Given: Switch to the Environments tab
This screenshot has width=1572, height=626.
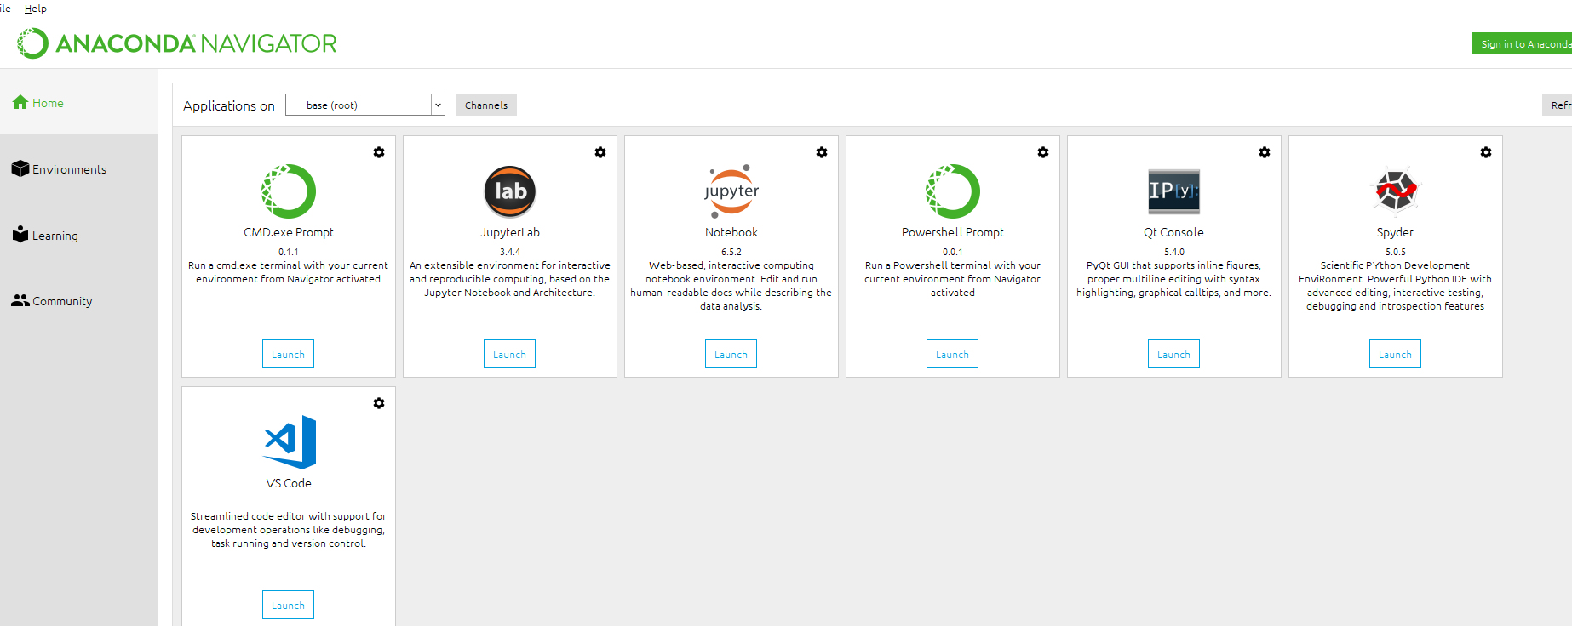Looking at the screenshot, I should 78,169.
